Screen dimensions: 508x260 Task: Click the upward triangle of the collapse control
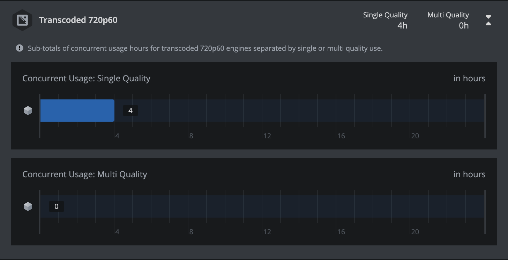point(488,23)
